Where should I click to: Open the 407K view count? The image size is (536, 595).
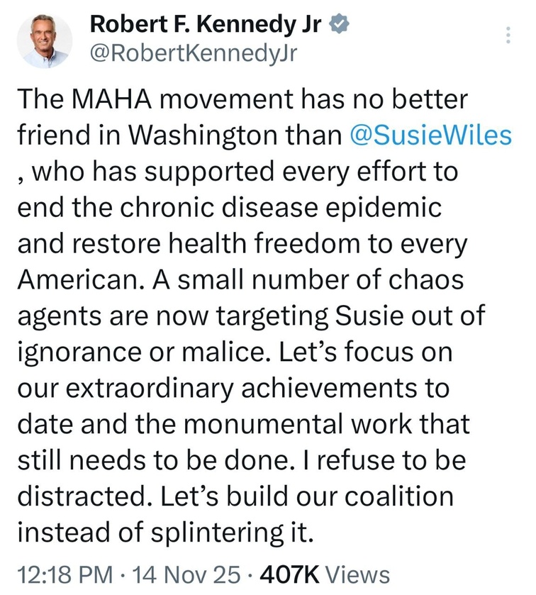tap(291, 574)
